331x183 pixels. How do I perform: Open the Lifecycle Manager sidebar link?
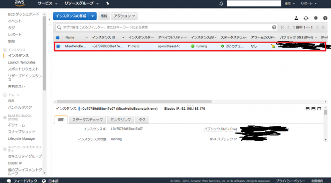(22, 139)
